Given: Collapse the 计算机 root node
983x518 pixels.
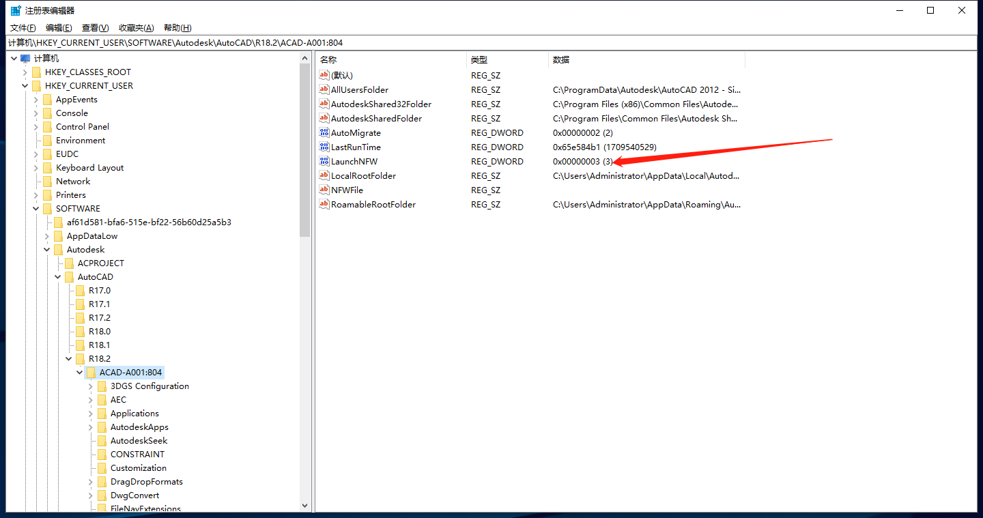Looking at the screenshot, I should (14, 59).
